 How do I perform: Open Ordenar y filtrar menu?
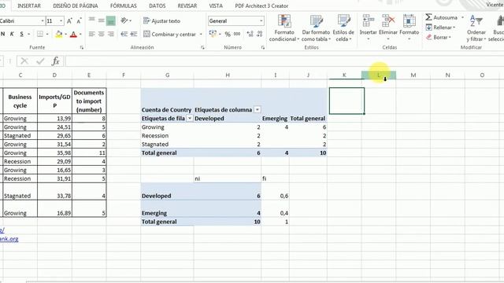476,28
